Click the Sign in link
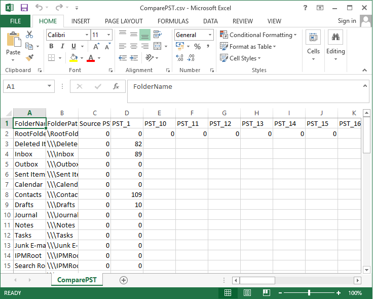This screenshot has width=373, height=299. click(x=347, y=21)
